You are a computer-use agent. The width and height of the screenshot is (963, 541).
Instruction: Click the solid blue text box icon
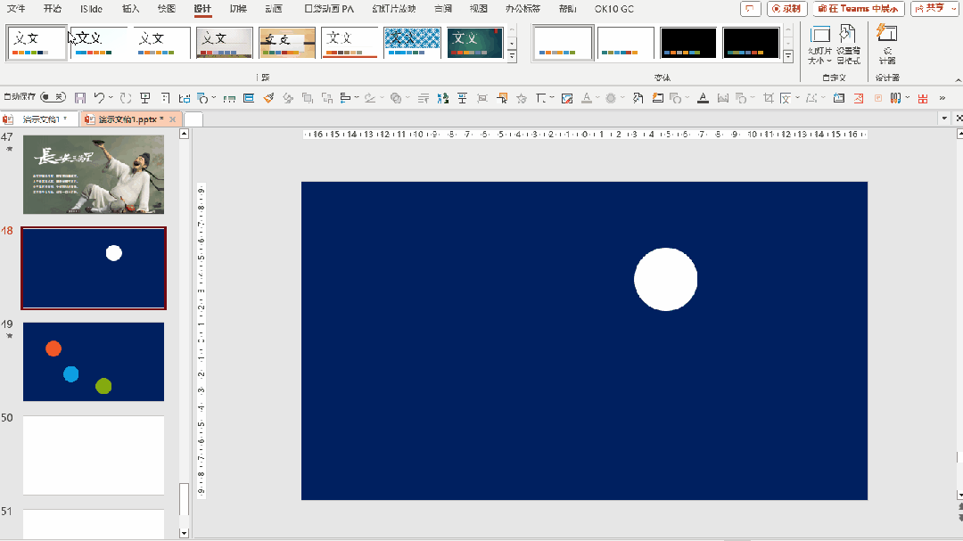[249, 98]
